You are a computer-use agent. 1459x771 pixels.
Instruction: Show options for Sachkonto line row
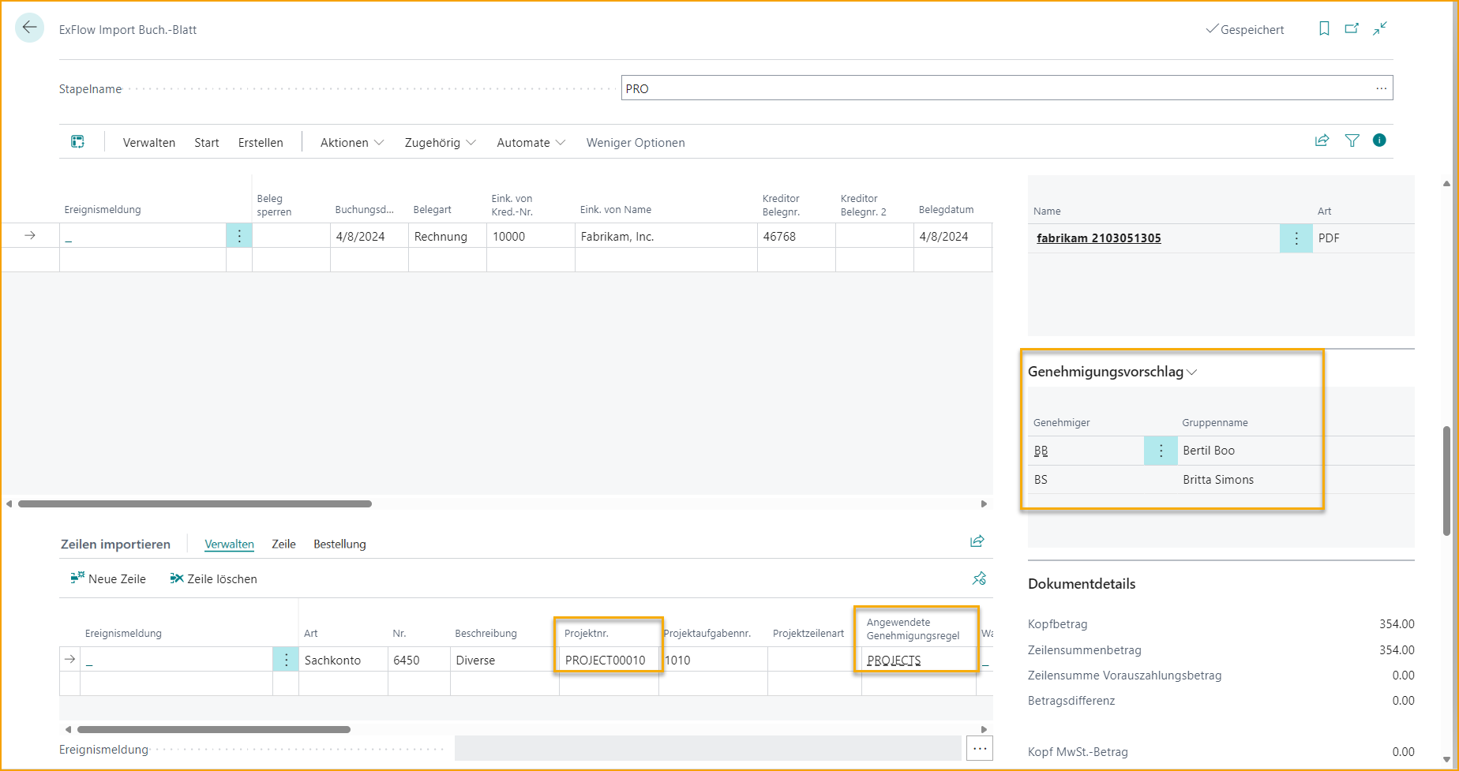pos(286,660)
